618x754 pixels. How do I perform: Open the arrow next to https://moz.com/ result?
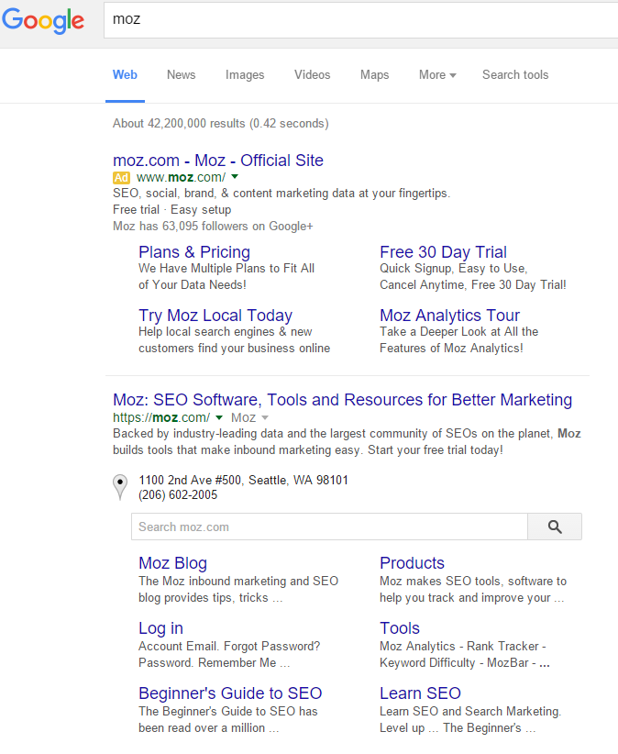(219, 417)
